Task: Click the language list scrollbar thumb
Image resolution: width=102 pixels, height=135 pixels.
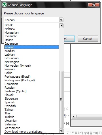Action: [61, 99]
